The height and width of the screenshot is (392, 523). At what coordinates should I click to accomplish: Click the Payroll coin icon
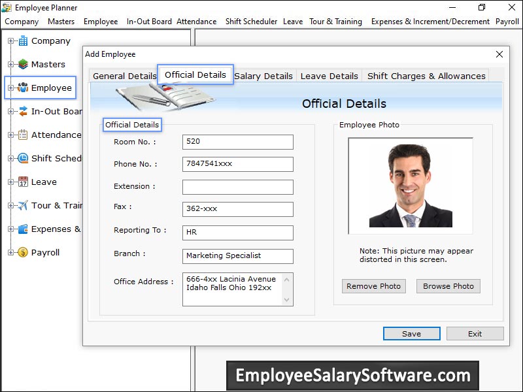tap(23, 252)
